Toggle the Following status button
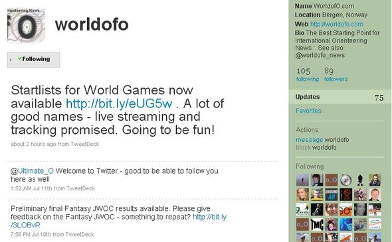Image resolution: width=392 pixels, height=242 pixels. coord(33,60)
